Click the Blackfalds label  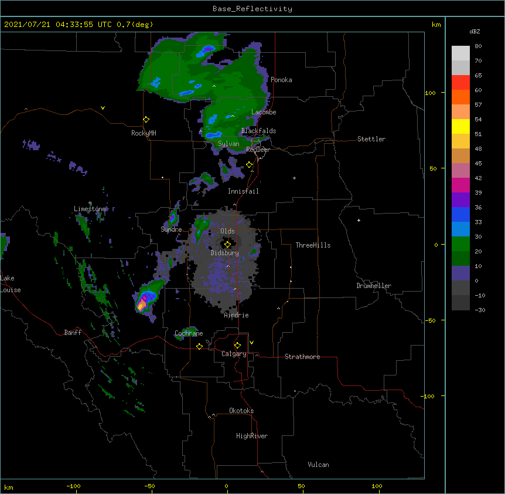[x=258, y=131]
